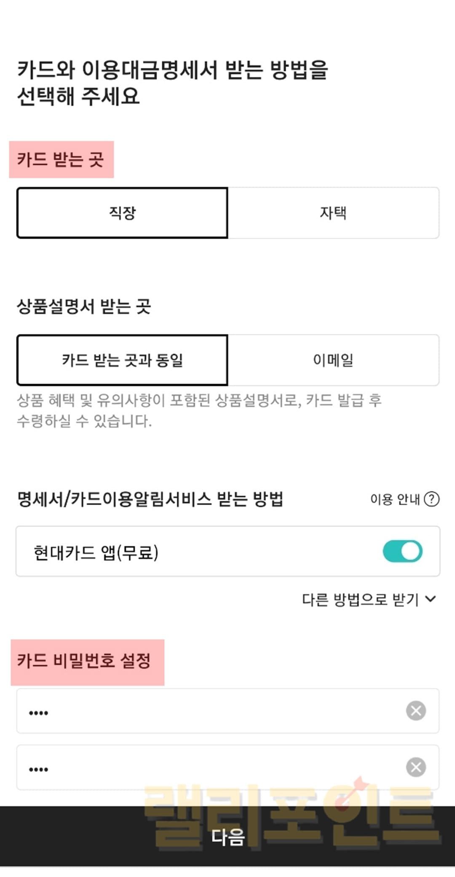Image resolution: width=455 pixels, height=877 pixels.
Task: Click the question mark help icon
Action: 431,499
